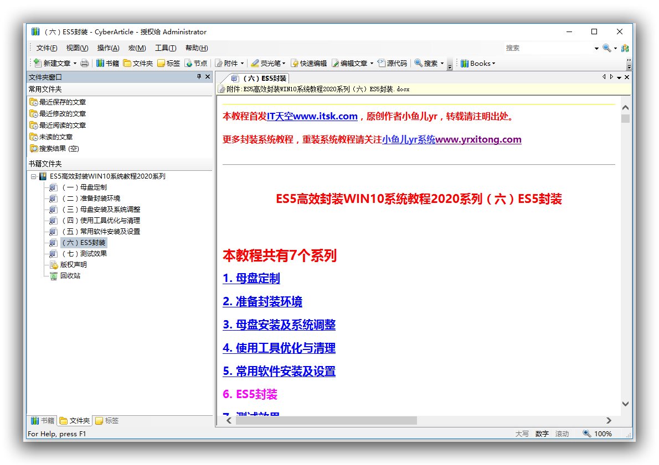Open link 5. 常用软件安装及设置
This screenshot has height=465, width=659.
click(x=279, y=371)
